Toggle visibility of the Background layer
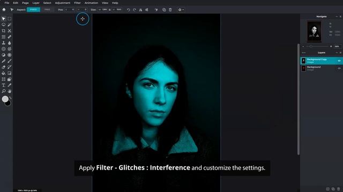Image resolution: width=343 pixels, height=192 pixels. (x=339, y=68)
